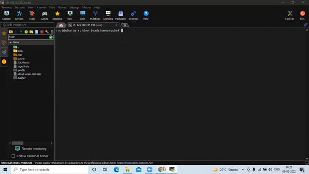Open the Help menu in menu bar
Viewport: 309px width, 174px height.
tap(97, 8)
